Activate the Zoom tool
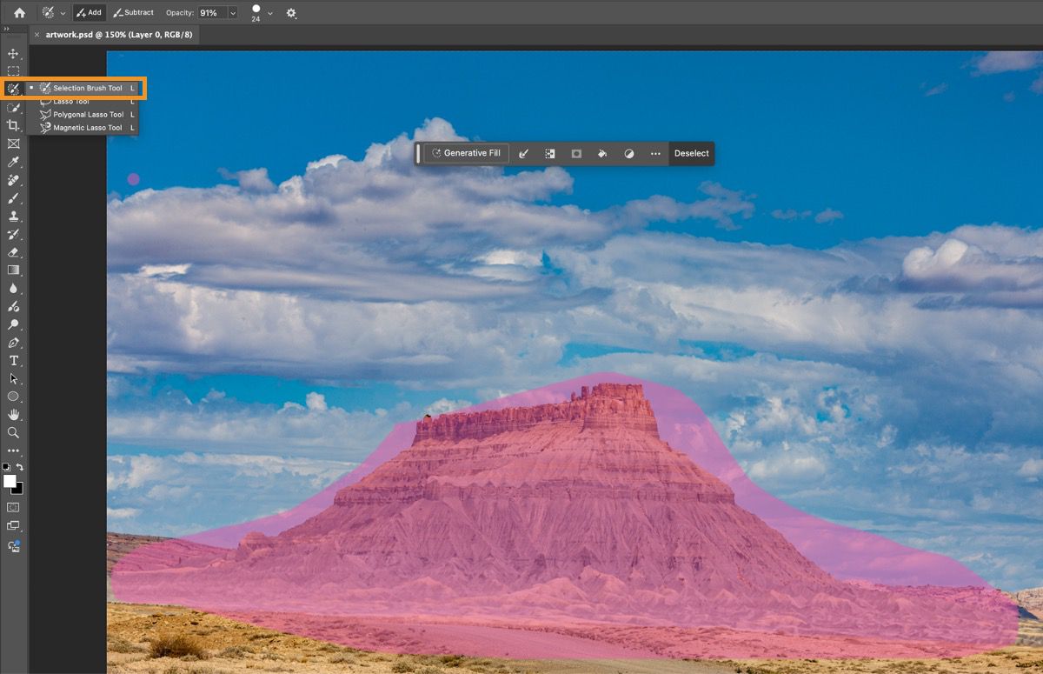 13,433
